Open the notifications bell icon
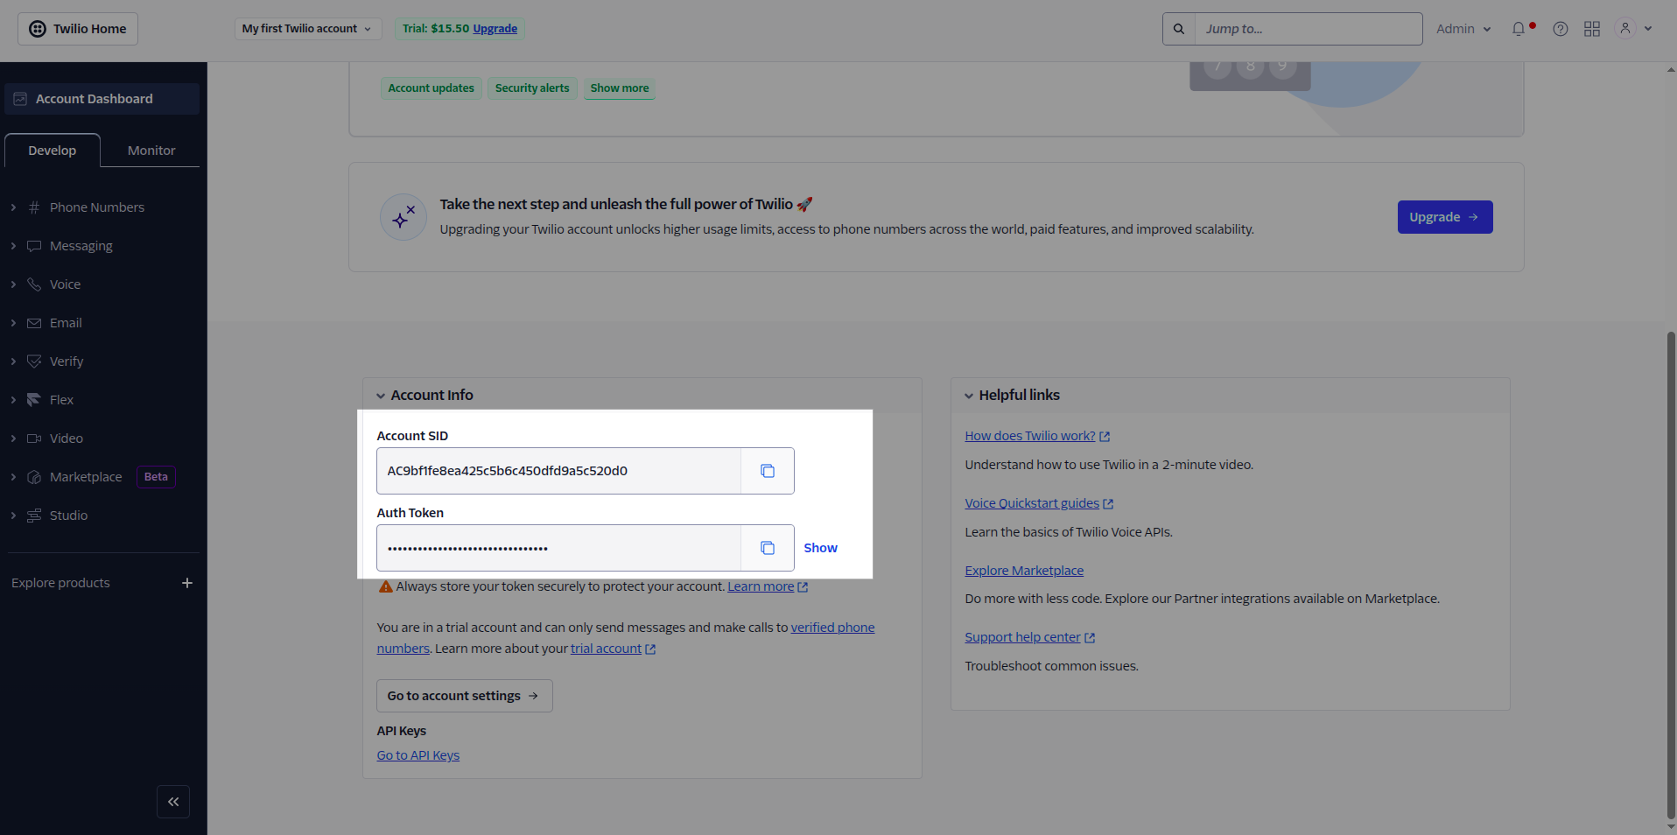 (x=1519, y=29)
